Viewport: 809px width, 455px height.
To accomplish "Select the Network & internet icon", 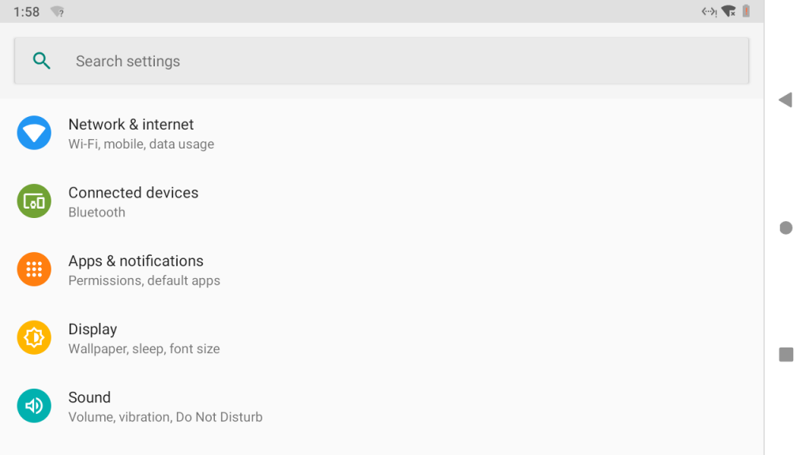I will tap(34, 133).
